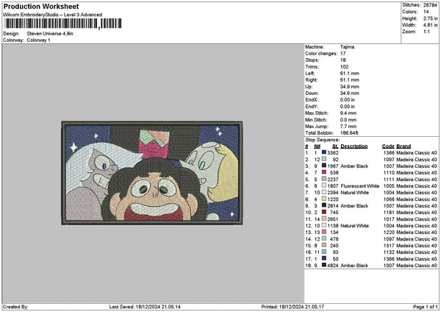
Task: Click 'Printed: 18/12/2024 21.05.17' footer text
Action: tap(293, 307)
